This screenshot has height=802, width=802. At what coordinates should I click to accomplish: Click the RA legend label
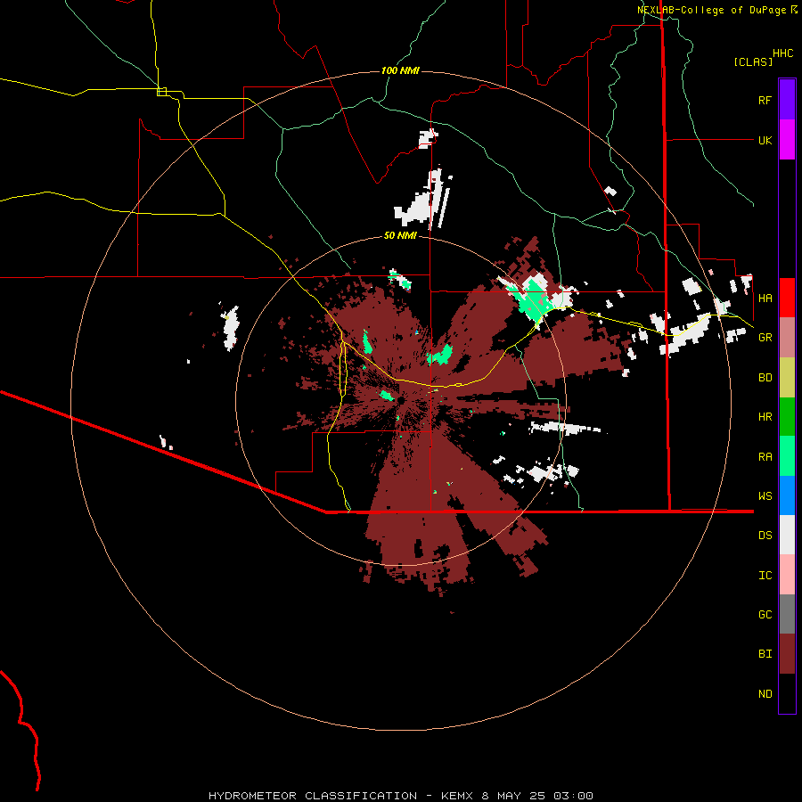(x=765, y=457)
